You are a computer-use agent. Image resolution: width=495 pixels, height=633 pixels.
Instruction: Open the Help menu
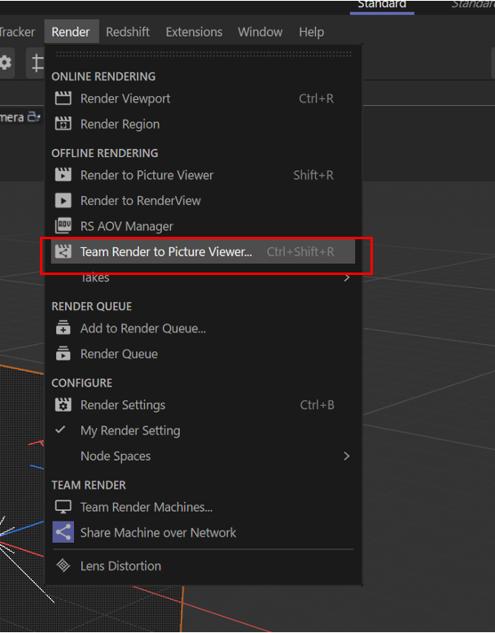(x=312, y=32)
